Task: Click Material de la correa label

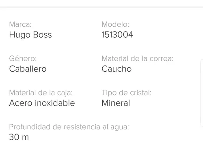Action: pyautogui.click(x=137, y=59)
